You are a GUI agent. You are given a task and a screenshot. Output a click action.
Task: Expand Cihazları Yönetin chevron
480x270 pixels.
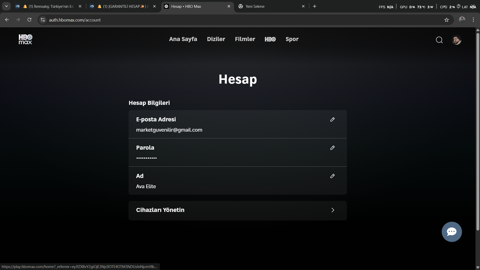(333, 210)
